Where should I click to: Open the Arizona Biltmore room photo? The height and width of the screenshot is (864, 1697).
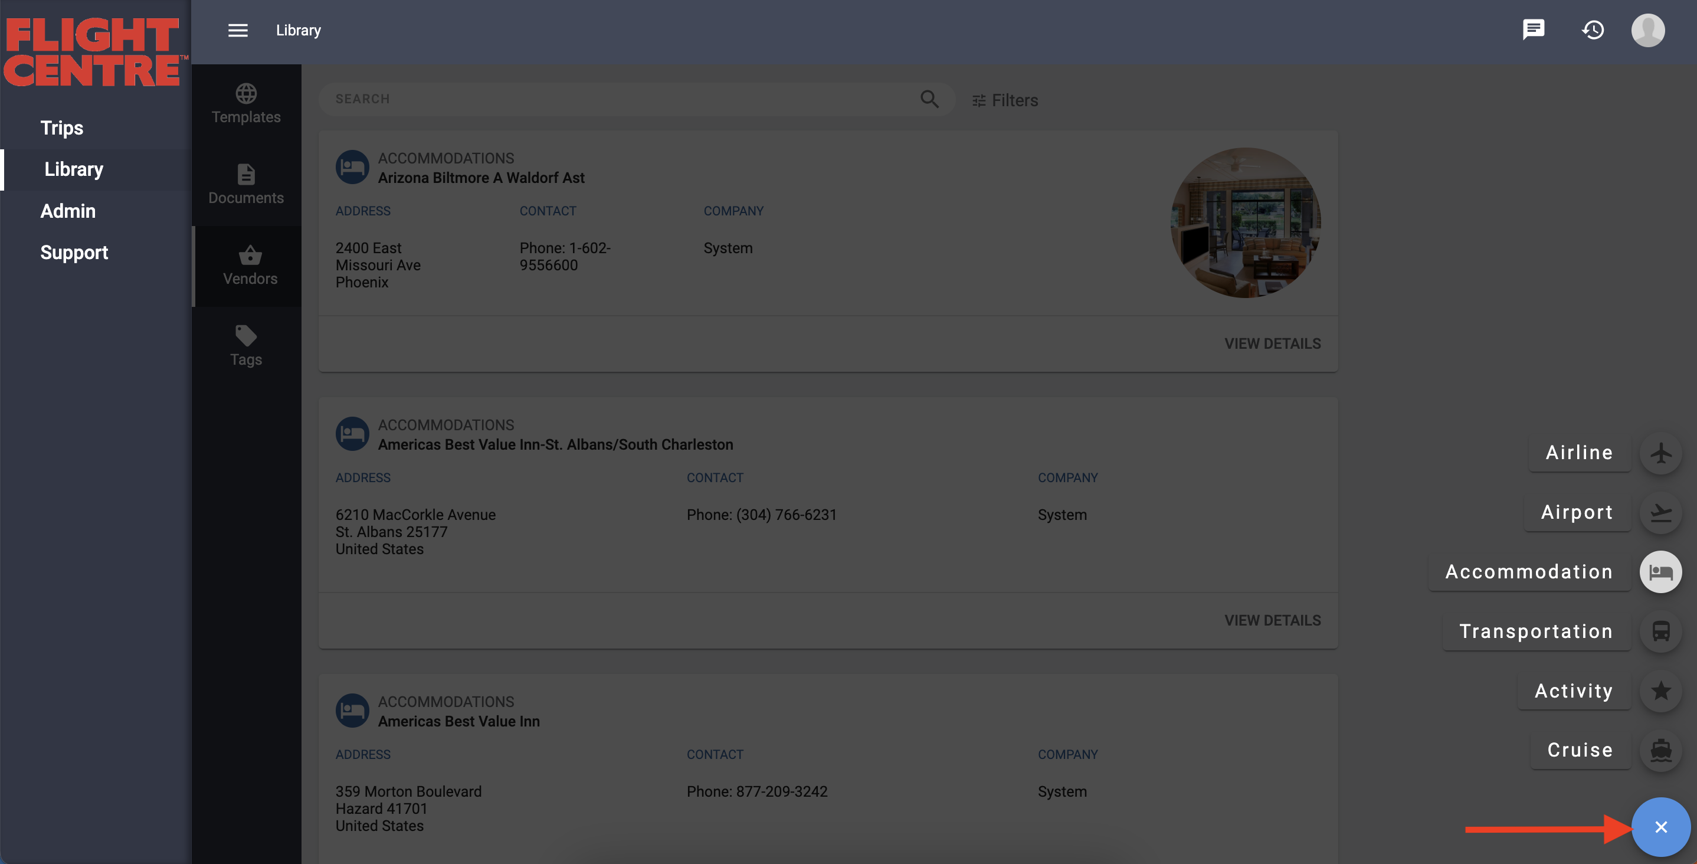pos(1245,222)
